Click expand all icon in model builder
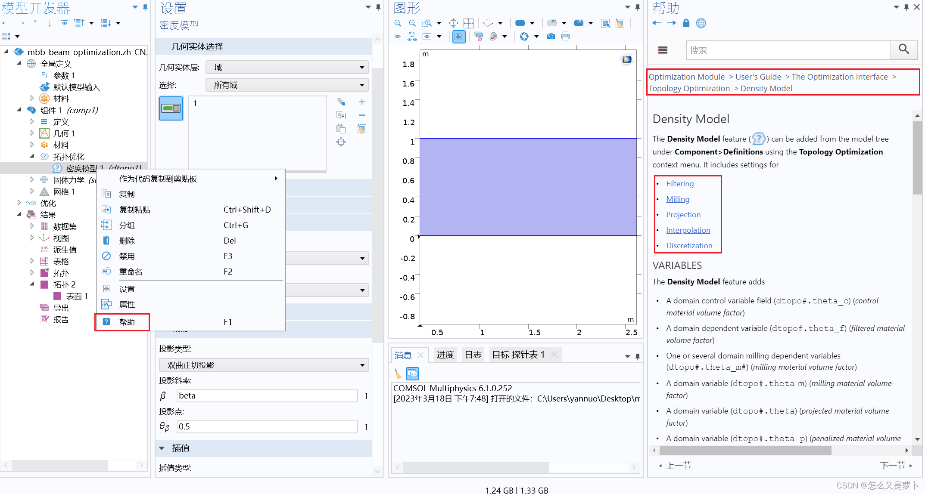Viewport: 925px width, 494px height. pyautogui.click(x=106, y=23)
